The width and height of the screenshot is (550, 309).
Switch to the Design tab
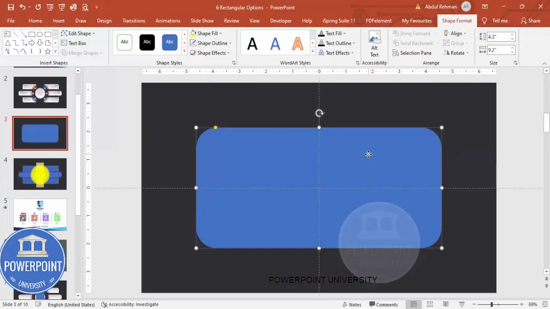point(104,21)
